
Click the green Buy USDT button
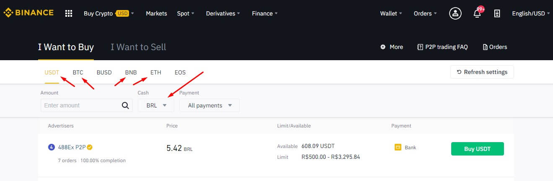point(477,149)
